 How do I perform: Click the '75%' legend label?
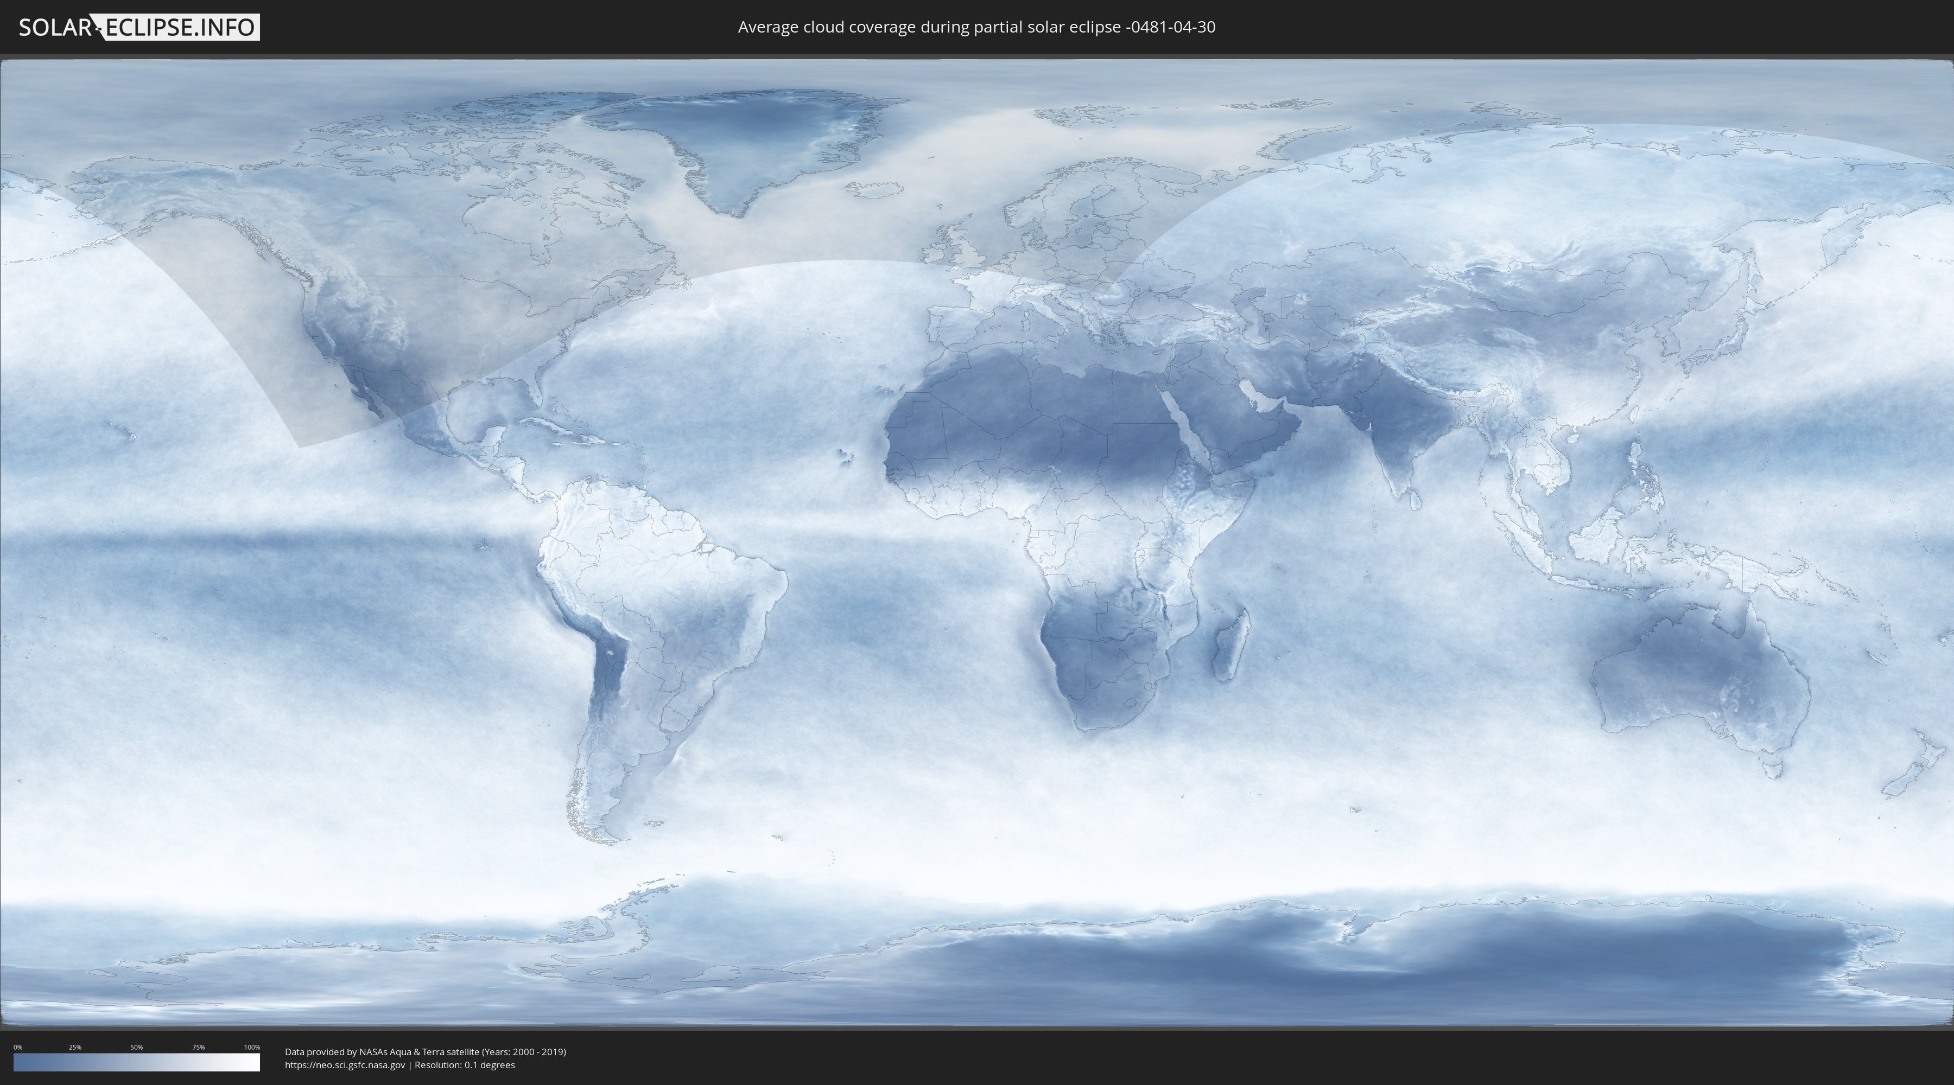(199, 1047)
